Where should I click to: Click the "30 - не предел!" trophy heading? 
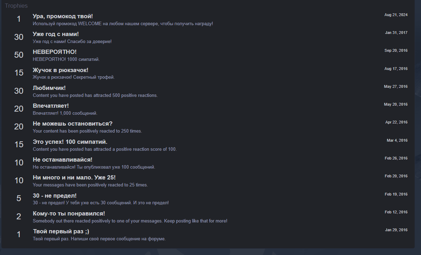[x=55, y=196]
